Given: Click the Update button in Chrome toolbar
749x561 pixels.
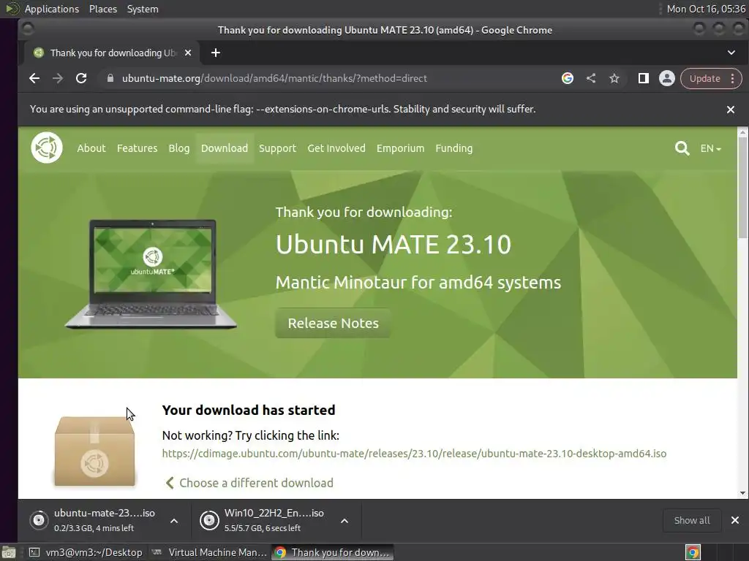Looking at the screenshot, I should tap(704, 79).
